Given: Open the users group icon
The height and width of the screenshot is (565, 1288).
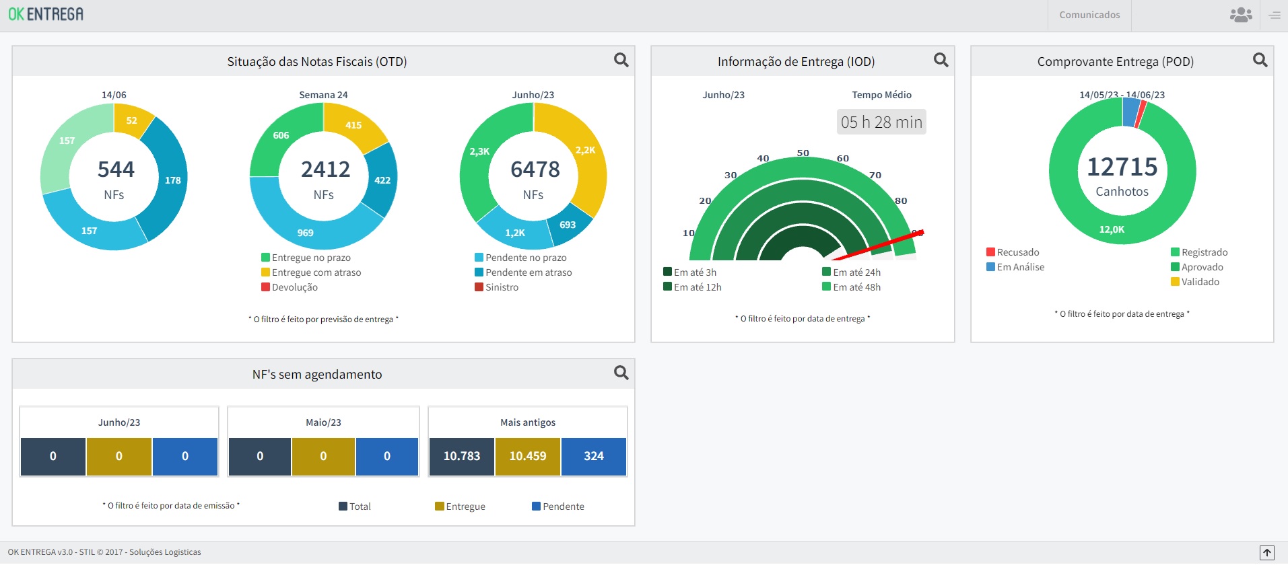Looking at the screenshot, I should (x=1240, y=15).
